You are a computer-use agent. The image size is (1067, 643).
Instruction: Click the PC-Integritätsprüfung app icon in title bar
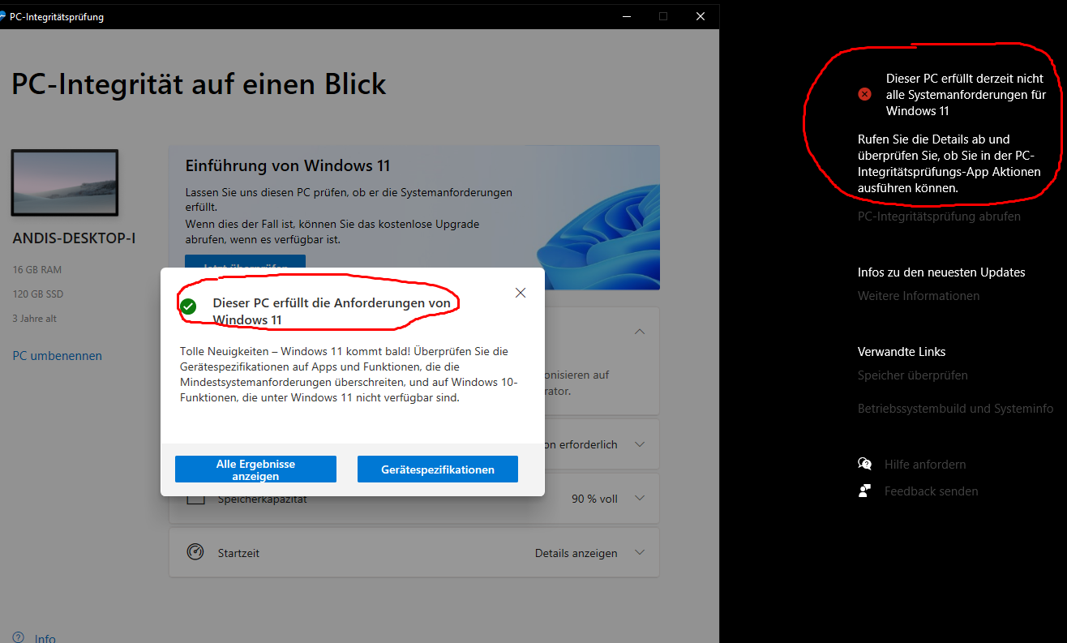pyautogui.click(x=2, y=16)
